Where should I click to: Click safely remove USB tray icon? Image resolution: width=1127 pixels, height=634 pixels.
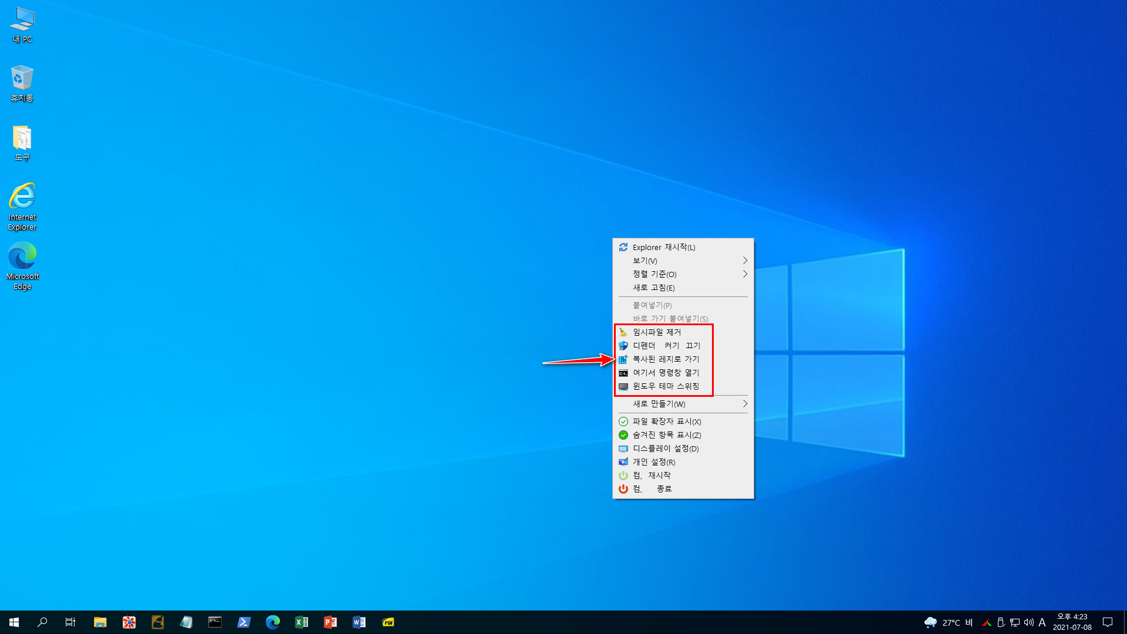pyautogui.click(x=1001, y=623)
